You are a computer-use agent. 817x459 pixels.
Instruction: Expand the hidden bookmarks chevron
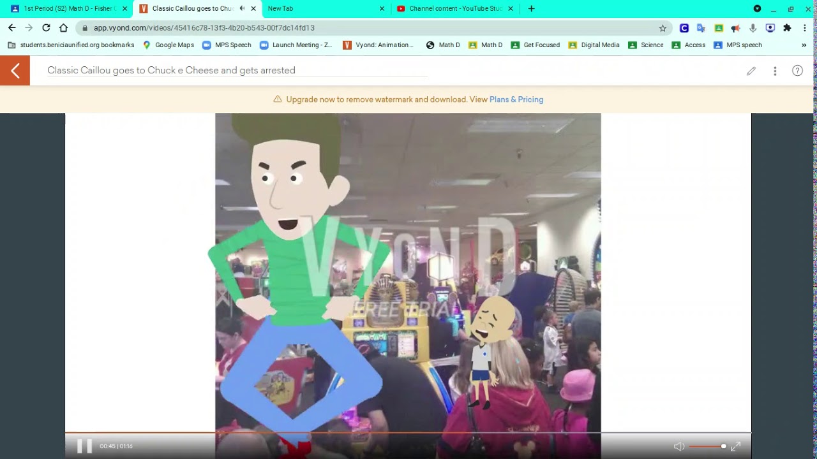[x=804, y=45]
